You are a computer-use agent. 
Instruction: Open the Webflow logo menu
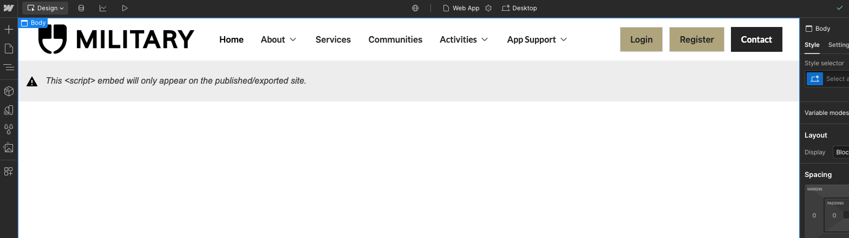click(9, 8)
